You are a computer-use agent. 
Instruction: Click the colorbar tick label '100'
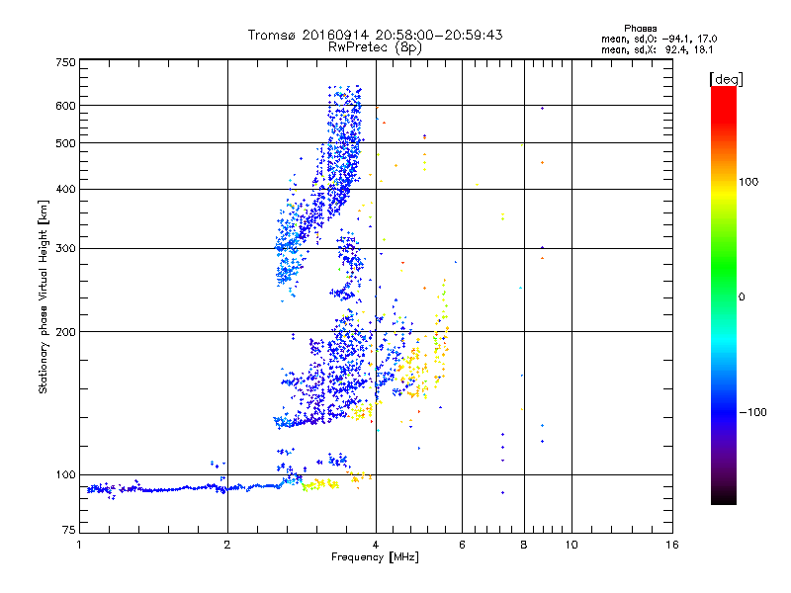click(748, 182)
